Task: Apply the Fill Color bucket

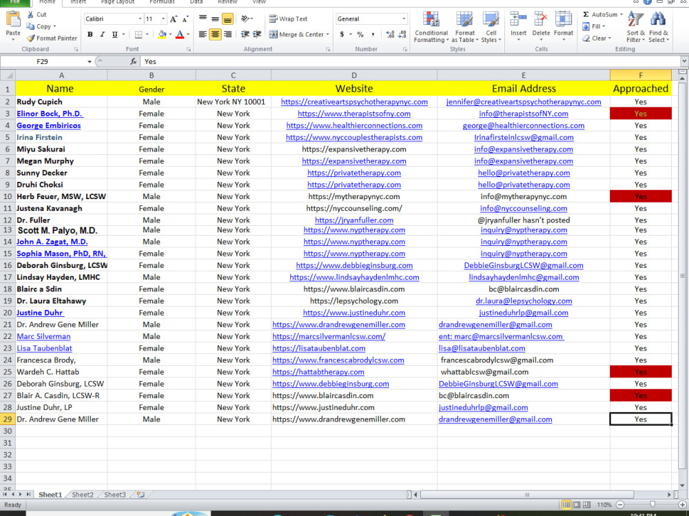Action: pyautogui.click(x=162, y=34)
